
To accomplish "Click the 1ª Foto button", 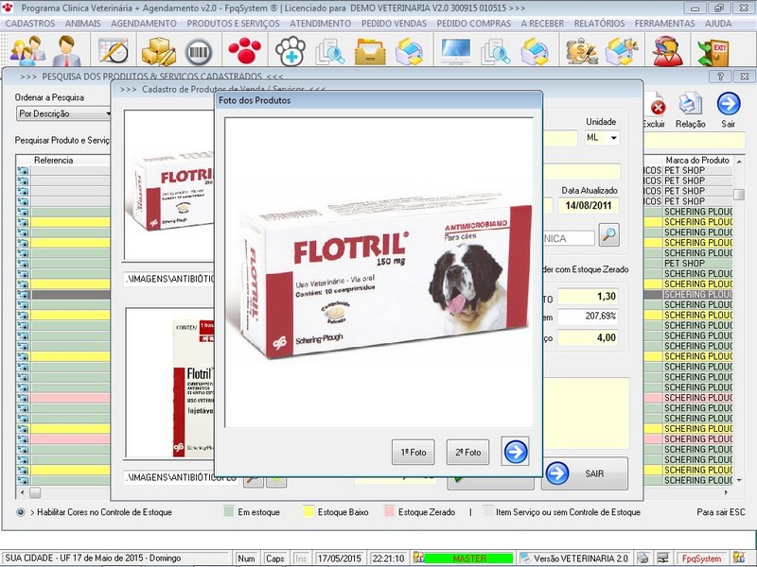I will (413, 453).
